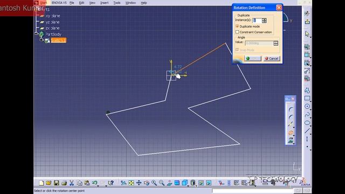Click the Paste icon

87,183
